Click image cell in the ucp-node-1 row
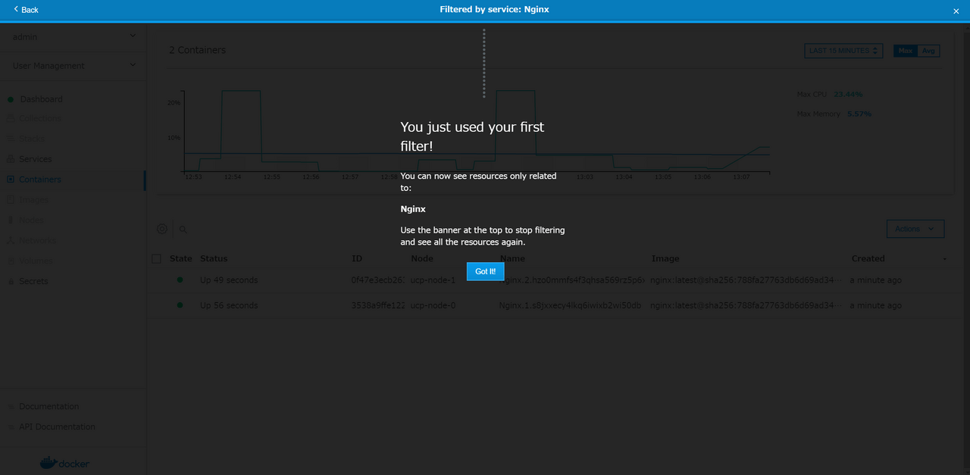 point(746,280)
